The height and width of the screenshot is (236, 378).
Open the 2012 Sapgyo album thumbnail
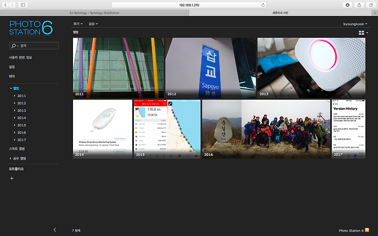[211, 68]
